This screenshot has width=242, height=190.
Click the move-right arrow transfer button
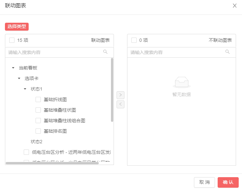pos(121,95)
